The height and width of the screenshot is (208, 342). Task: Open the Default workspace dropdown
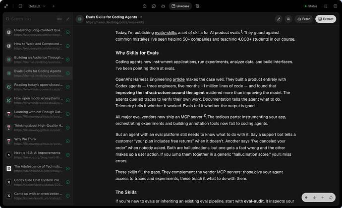tap(37, 6)
